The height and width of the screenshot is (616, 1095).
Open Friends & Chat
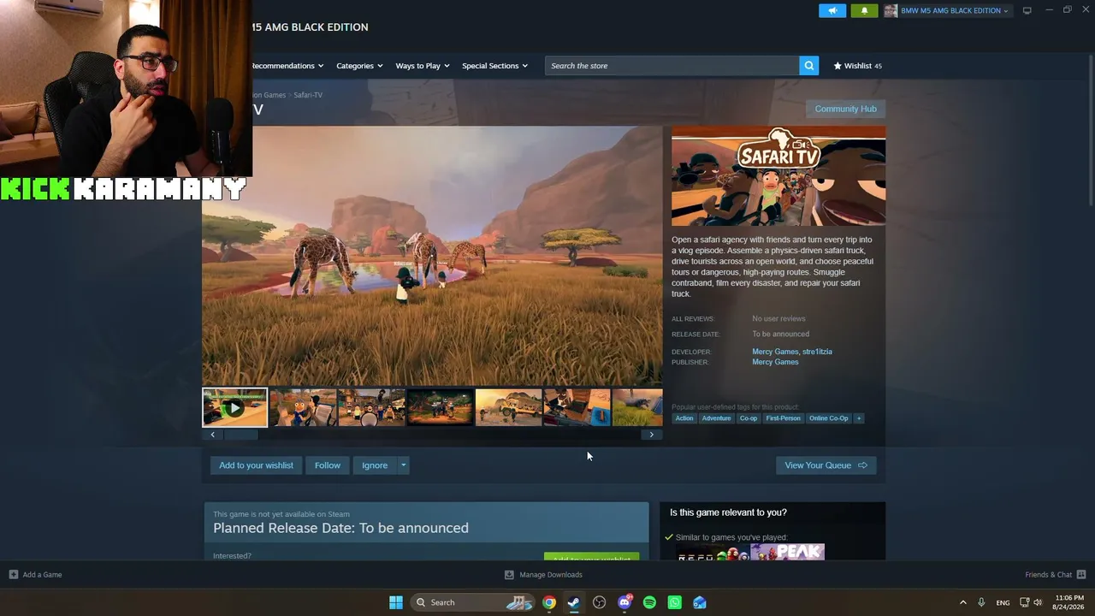[1056, 575]
